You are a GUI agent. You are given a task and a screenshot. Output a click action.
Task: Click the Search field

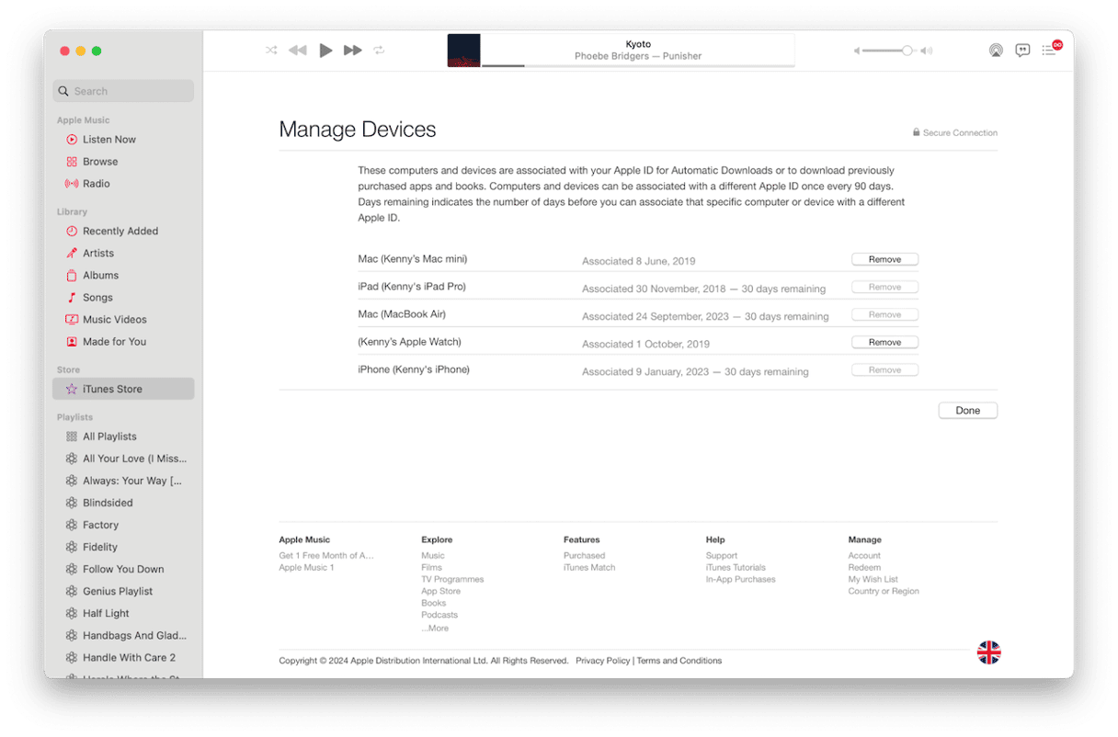(x=123, y=91)
